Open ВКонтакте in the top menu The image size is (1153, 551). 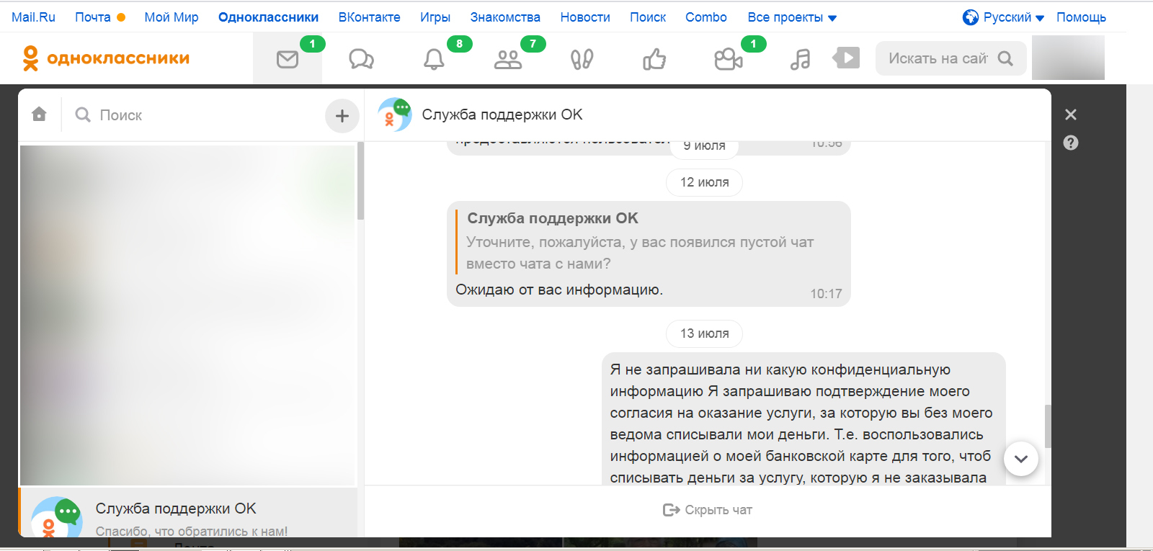click(x=369, y=17)
